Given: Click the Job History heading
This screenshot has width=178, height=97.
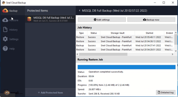Looking at the screenshot, I should click(x=85, y=27).
